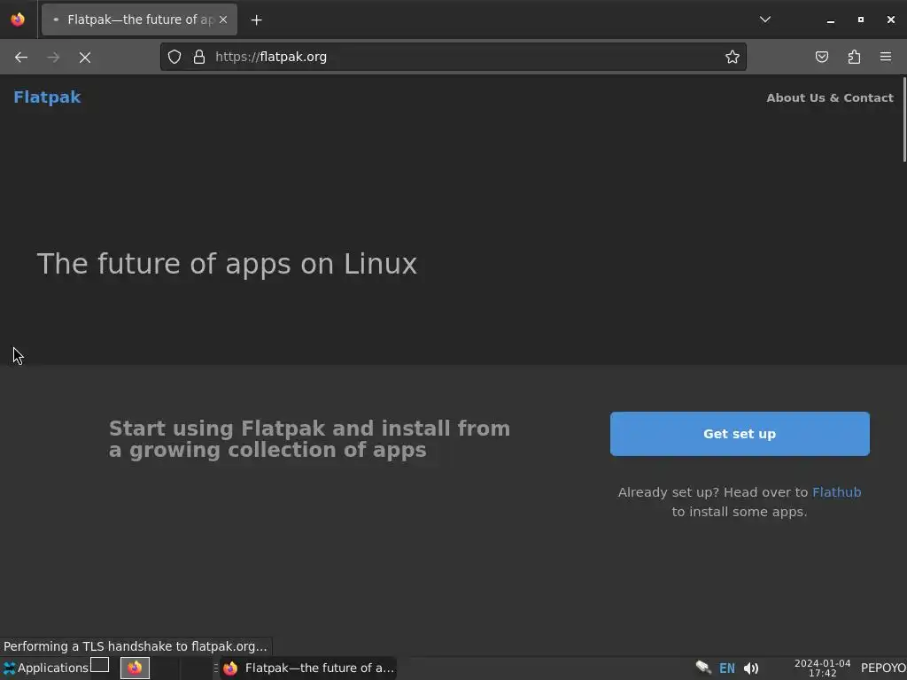Open About Us & Contact page
The width and height of the screenshot is (907, 680).
pos(829,97)
